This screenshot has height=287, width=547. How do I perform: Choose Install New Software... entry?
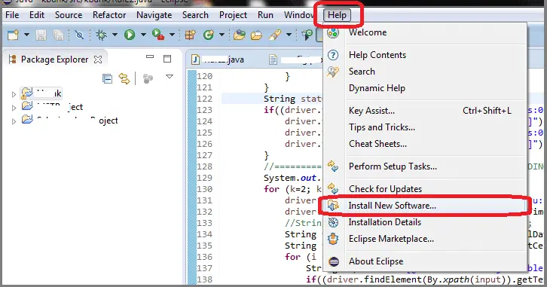click(425, 206)
